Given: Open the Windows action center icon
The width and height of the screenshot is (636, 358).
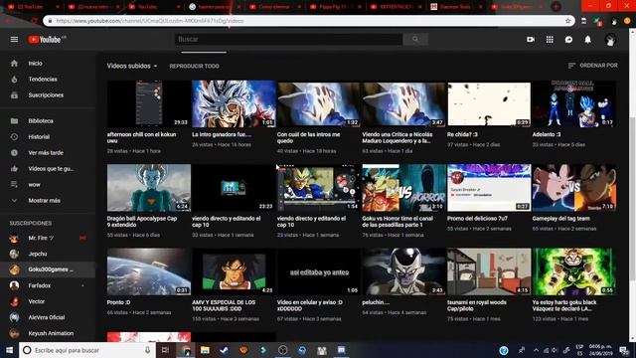Looking at the screenshot, I should tap(625, 350).
